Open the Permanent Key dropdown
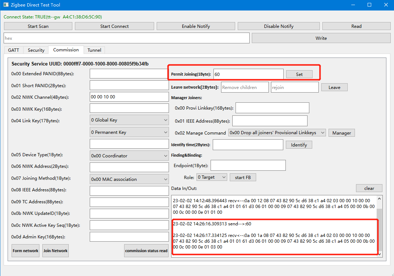394x276 pixels. point(129,132)
